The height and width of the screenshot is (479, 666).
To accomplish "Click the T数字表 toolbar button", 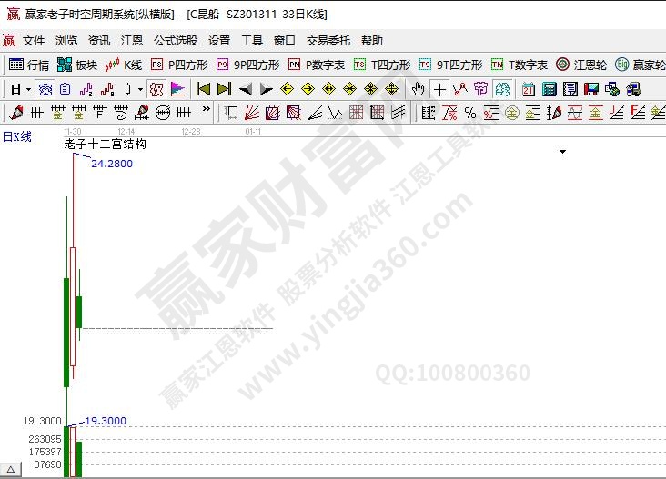I will pos(520,65).
